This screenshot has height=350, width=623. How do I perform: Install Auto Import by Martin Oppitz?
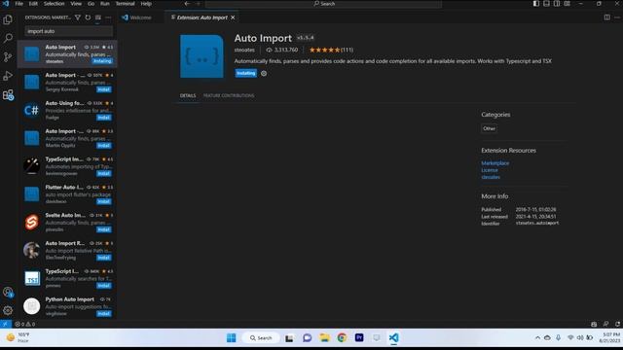tap(104, 146)
